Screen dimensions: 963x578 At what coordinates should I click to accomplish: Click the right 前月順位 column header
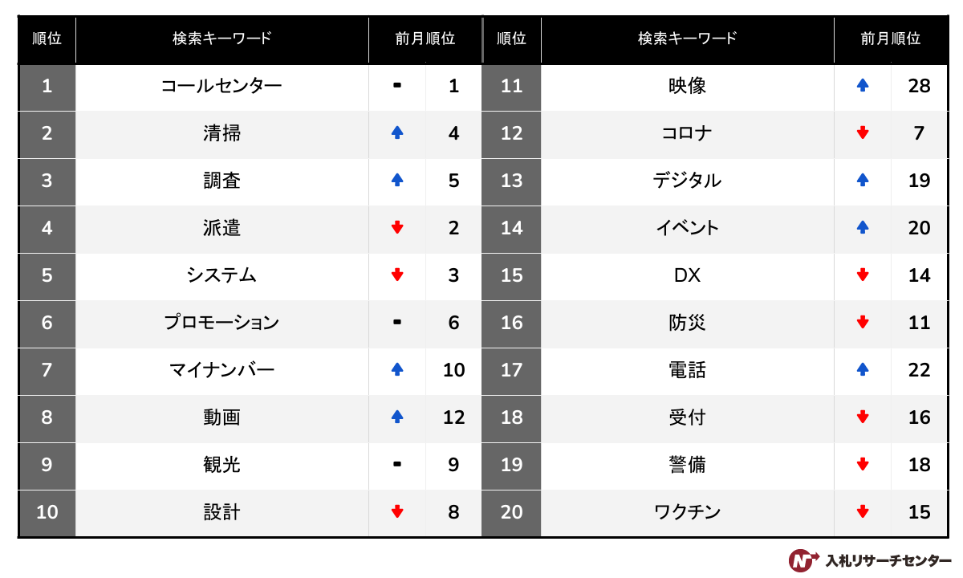click(890, 39)
